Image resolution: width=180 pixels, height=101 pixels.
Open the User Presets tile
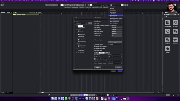point(168,40)
